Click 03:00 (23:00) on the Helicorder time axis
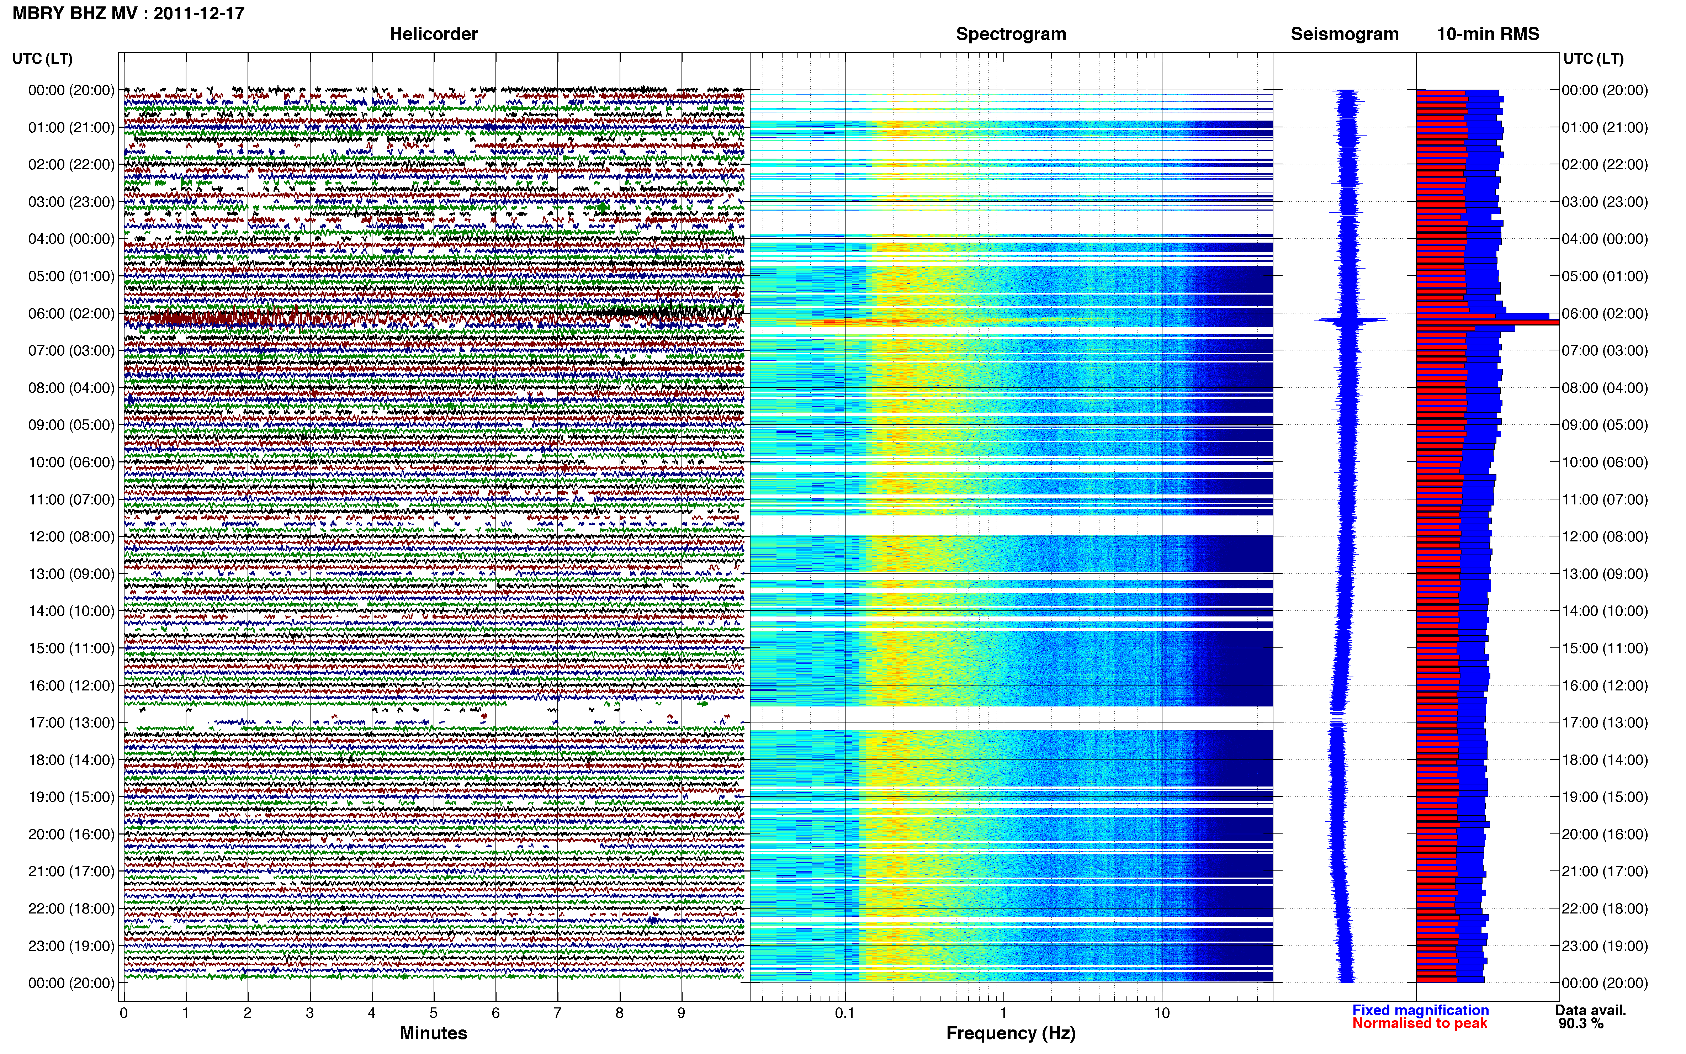The image size is (1686, 1054). click(x=71, y=202)
